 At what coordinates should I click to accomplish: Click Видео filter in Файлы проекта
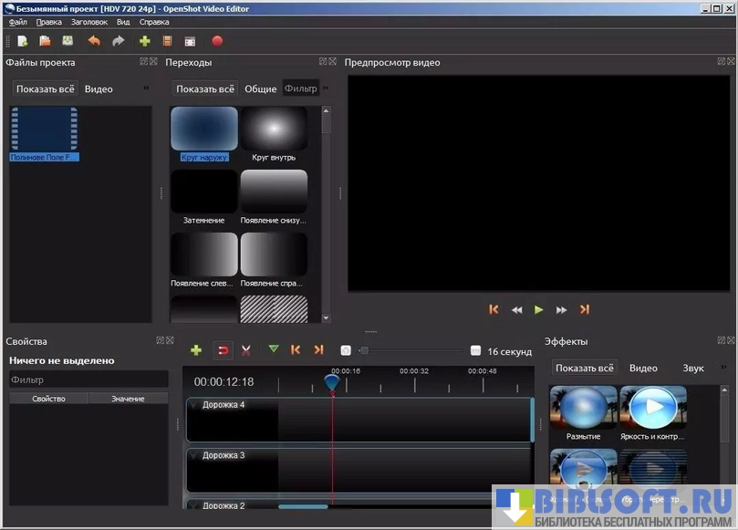pyautogui.click(x=99, y=89)
